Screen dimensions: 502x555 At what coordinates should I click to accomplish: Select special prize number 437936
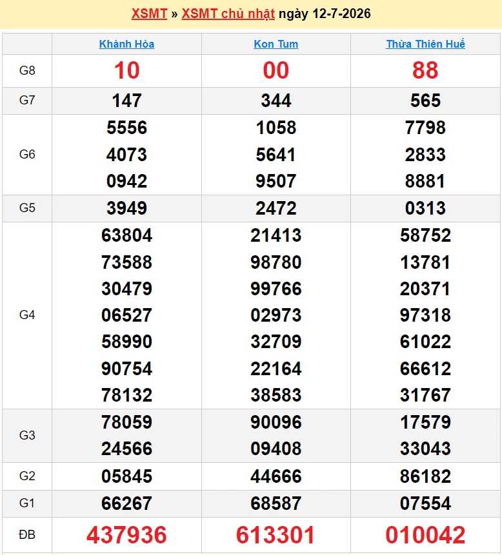pyautogui.click(x=127, y=535)
